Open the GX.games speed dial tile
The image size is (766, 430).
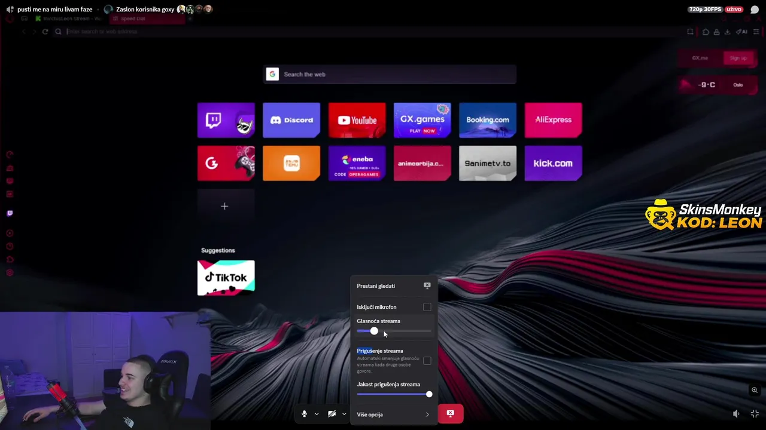coord(422,120)
